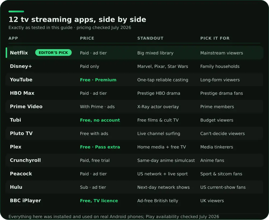The width and height of the screenshot is (269, 220).
Task: Click 'Can't-decide viewers' cell
Action: (x=222, y=134)
